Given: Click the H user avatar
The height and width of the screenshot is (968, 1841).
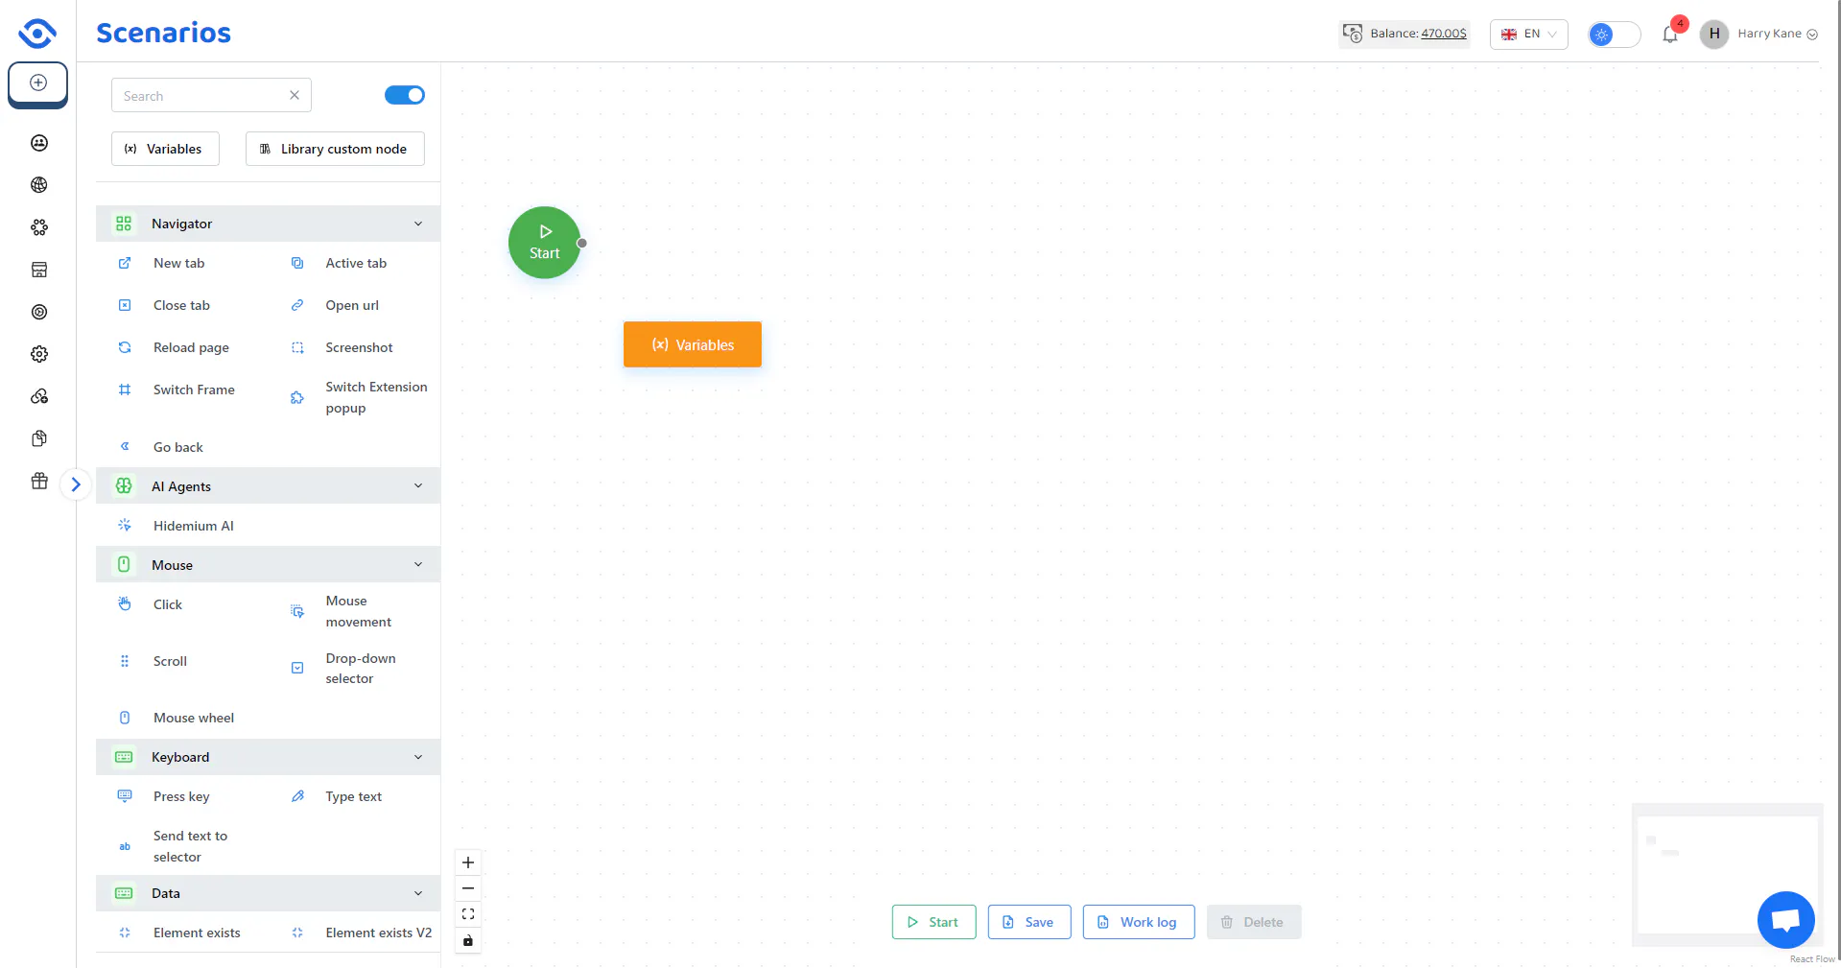Looking at the screenshot, I should [x=1713, y=34].
